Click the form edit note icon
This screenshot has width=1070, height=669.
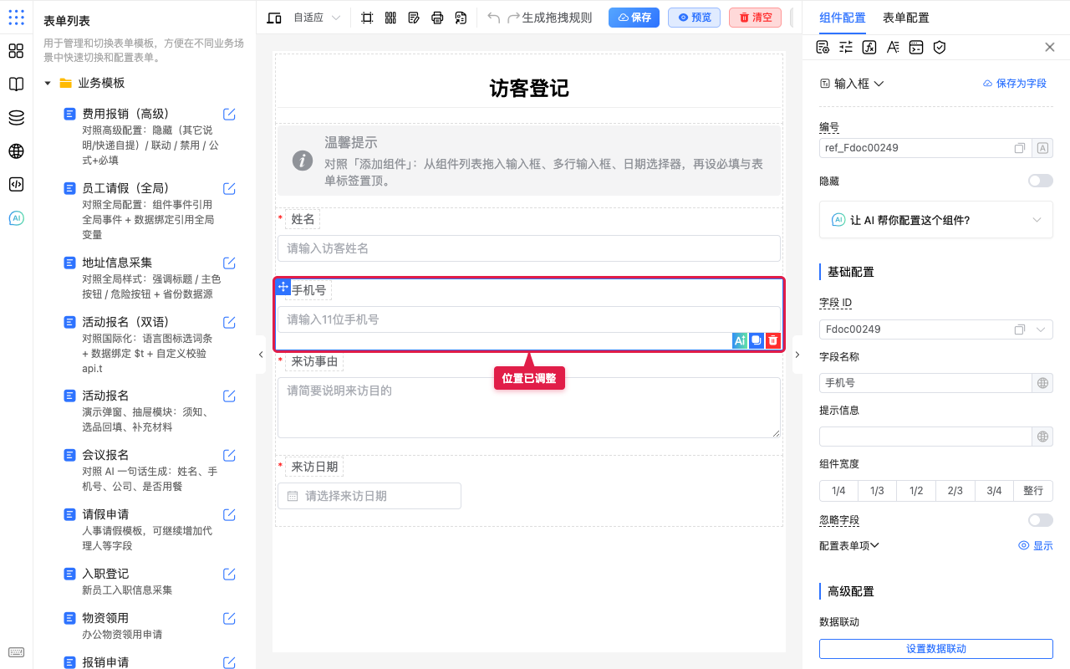tap(414, 18)
